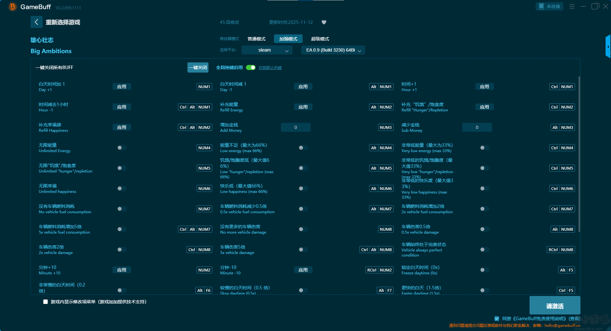Toggle 0.5x vehicle fuel consumption switch
611x331 pixels.
click(x=303, y=209)
